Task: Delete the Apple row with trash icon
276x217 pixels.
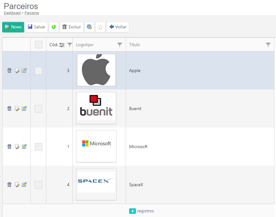Action: [x=9, y=70]
